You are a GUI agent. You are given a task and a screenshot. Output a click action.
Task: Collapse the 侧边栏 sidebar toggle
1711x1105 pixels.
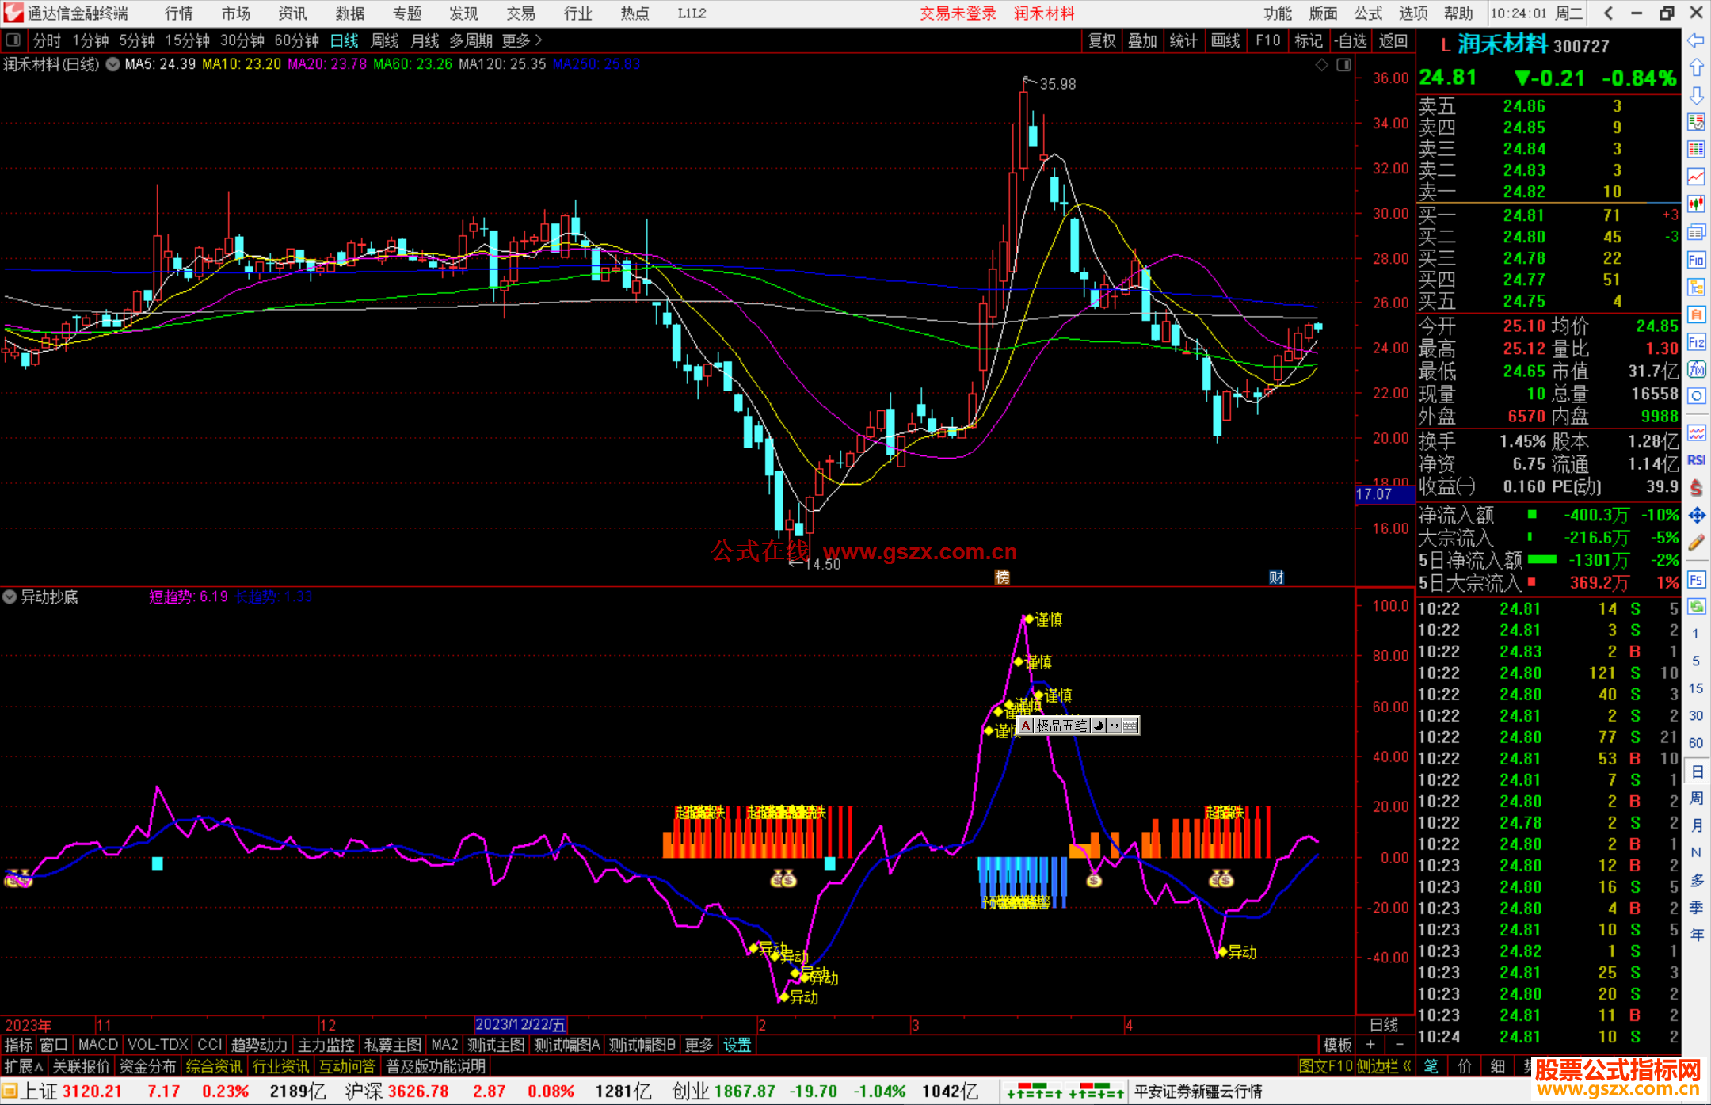1383,1066
